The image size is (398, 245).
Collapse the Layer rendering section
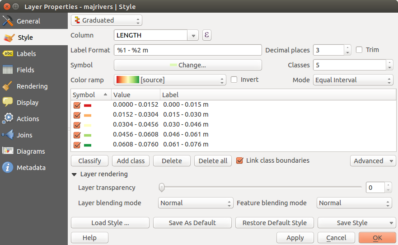74,174
